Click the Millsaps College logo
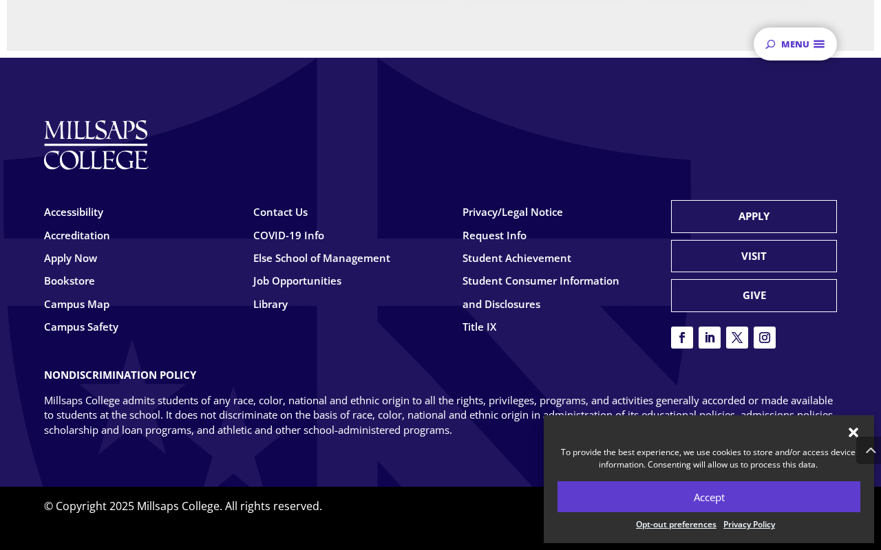The height and width of the screenshot is (550, 881). pos(96,145)
